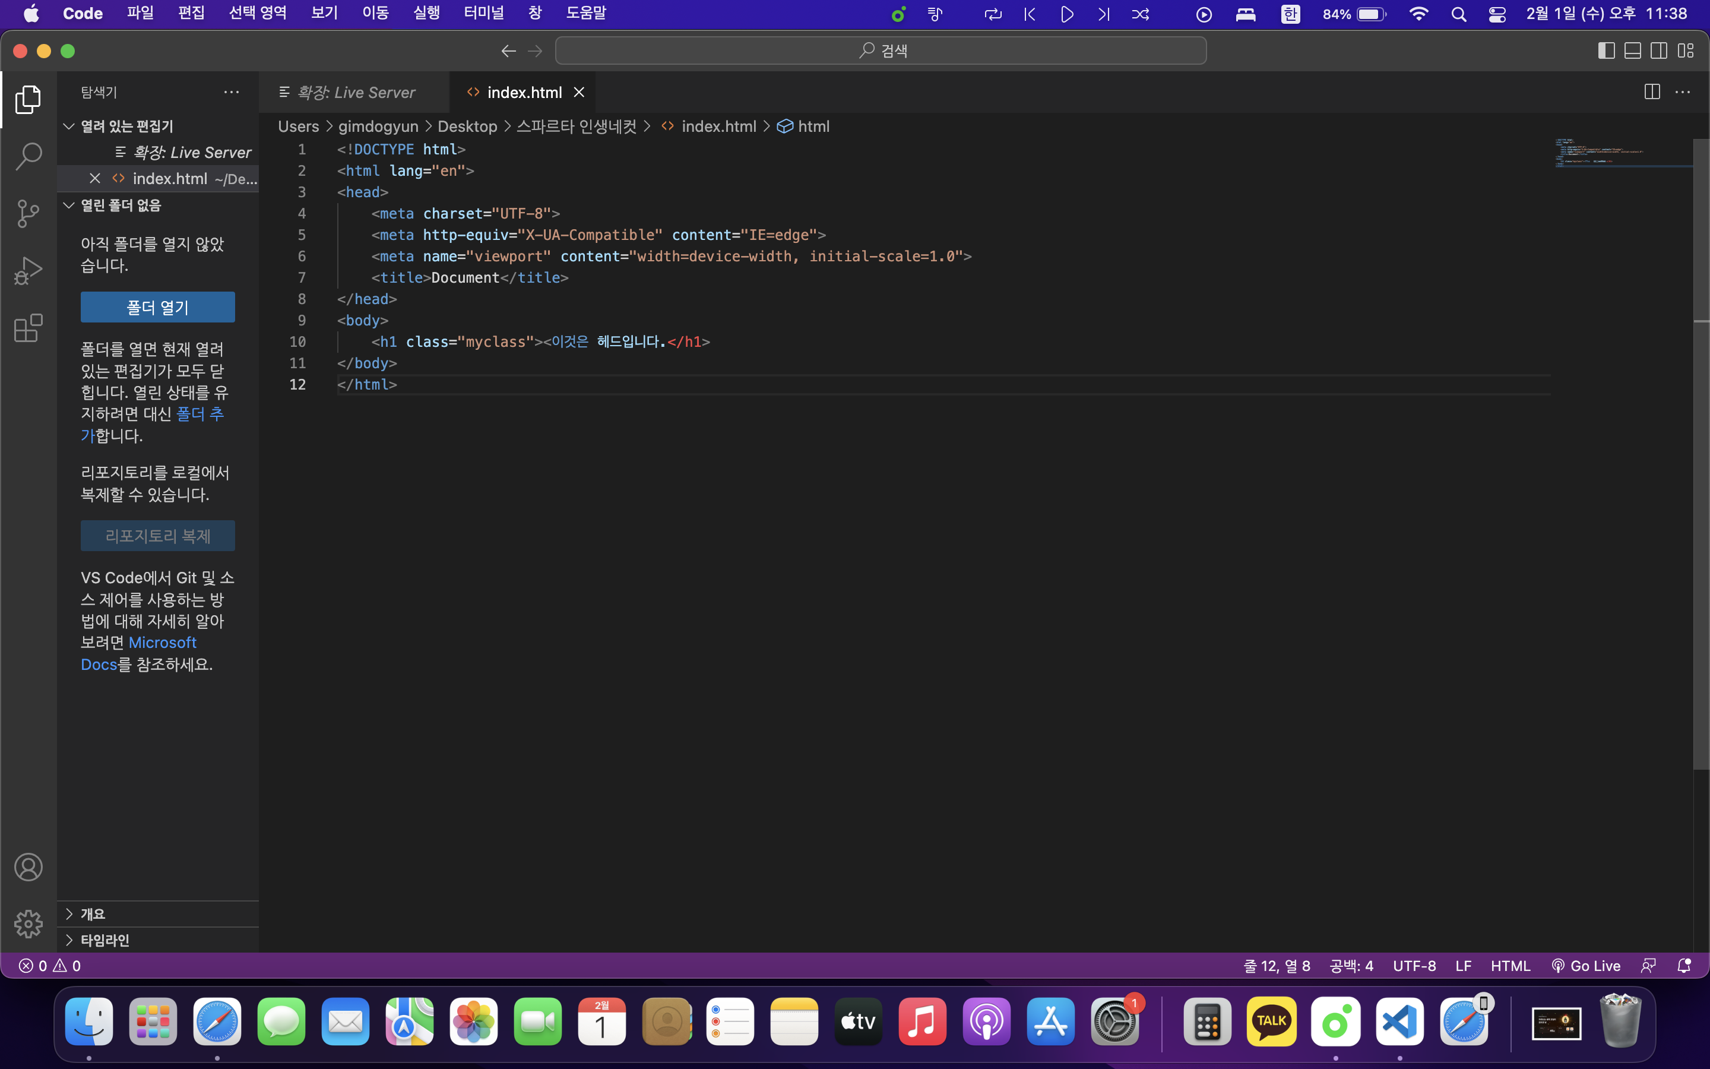This screenshot has height=1069, width=1710.
Task: Open the Customize Layout icon
Action: 1686,51
